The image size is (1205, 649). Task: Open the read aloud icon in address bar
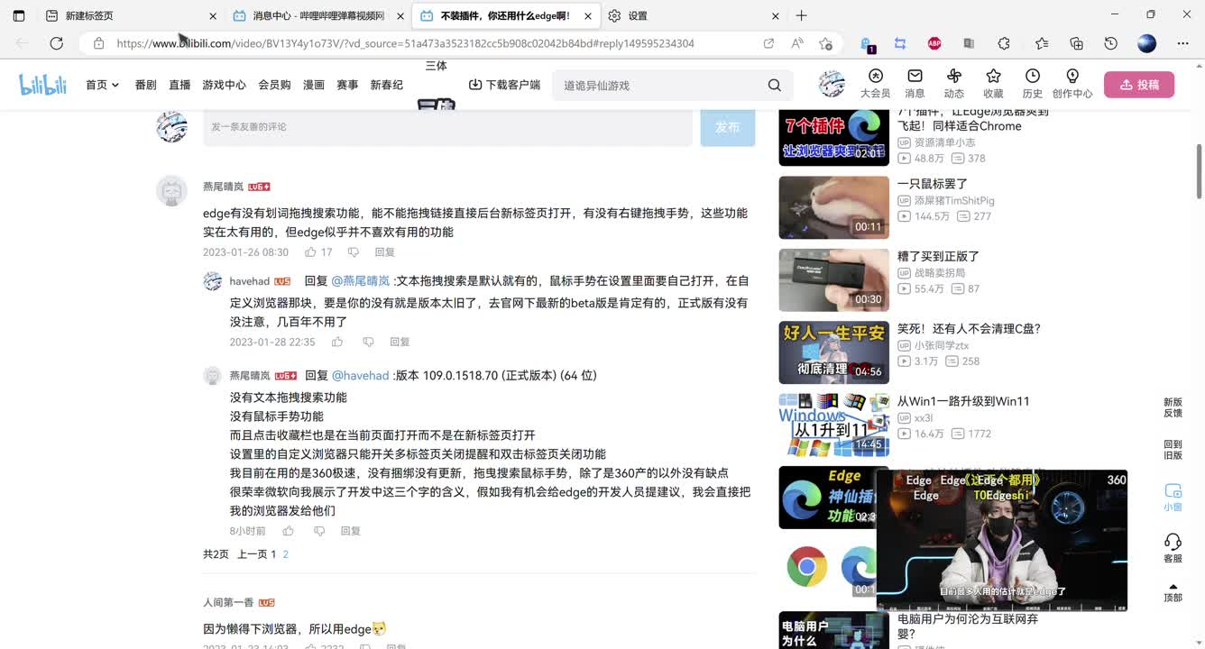[797, 43]
